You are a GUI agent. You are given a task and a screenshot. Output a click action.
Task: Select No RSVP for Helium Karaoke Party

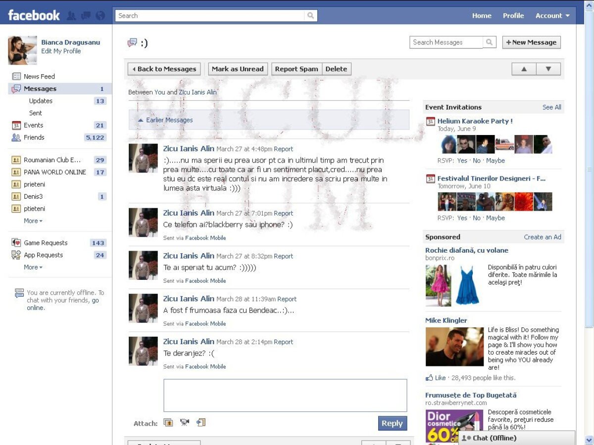pyautogui.click(x=476, y=161)
